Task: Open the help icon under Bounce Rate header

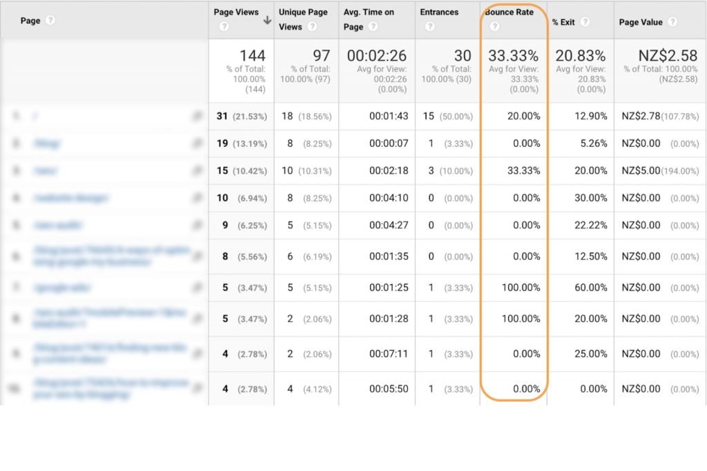Action: pyautogui.click(x=494, y=27)
